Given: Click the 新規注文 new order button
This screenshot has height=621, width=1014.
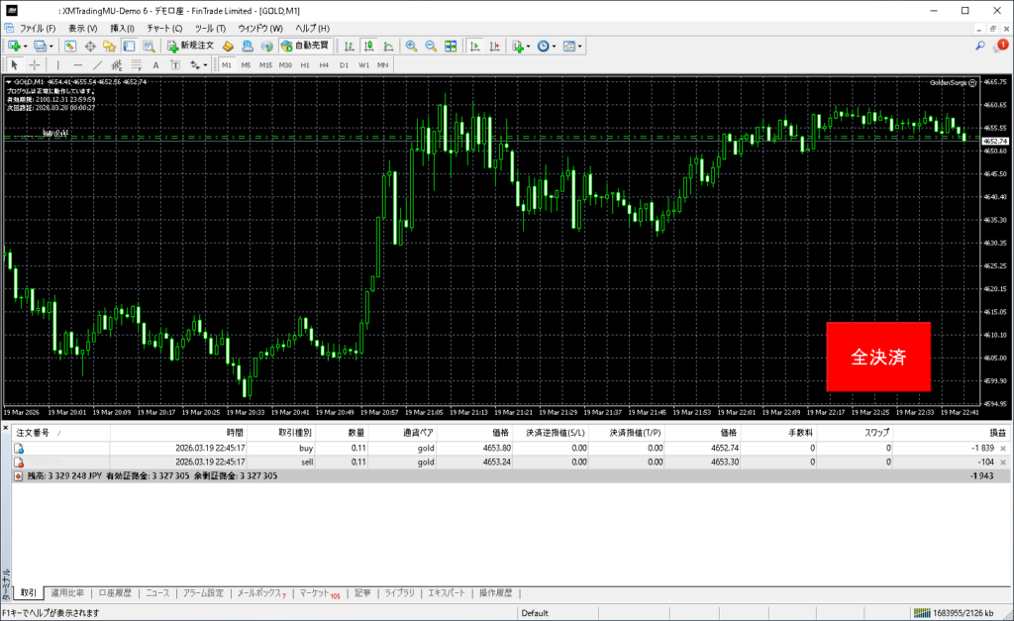Looking at the screenshot, I should 190,46.
